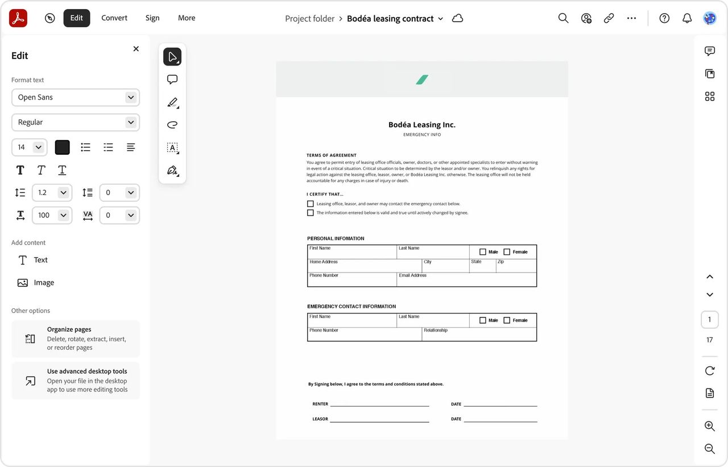Zoom in on the document
728x467 pixels.
(709, 425)
